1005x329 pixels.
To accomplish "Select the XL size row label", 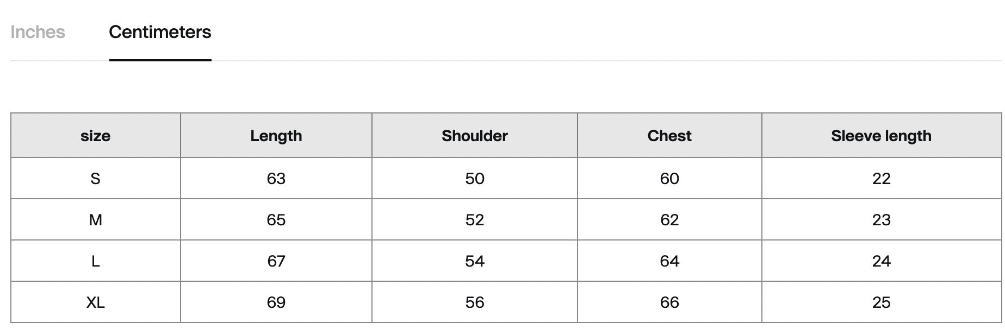I will click(95, 302).
